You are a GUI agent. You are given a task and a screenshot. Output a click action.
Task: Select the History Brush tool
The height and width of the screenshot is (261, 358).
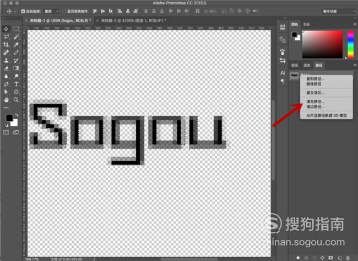pyautogui.click(x=16, y=60)
